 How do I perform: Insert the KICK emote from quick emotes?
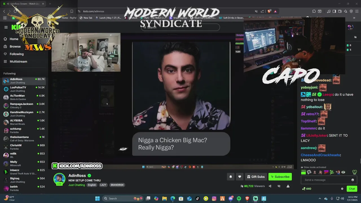pos(303,172)
